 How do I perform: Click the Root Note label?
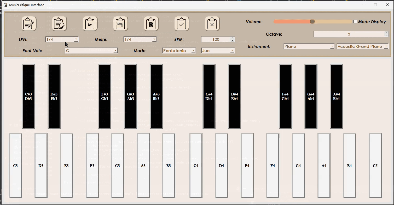pos(33,51)
